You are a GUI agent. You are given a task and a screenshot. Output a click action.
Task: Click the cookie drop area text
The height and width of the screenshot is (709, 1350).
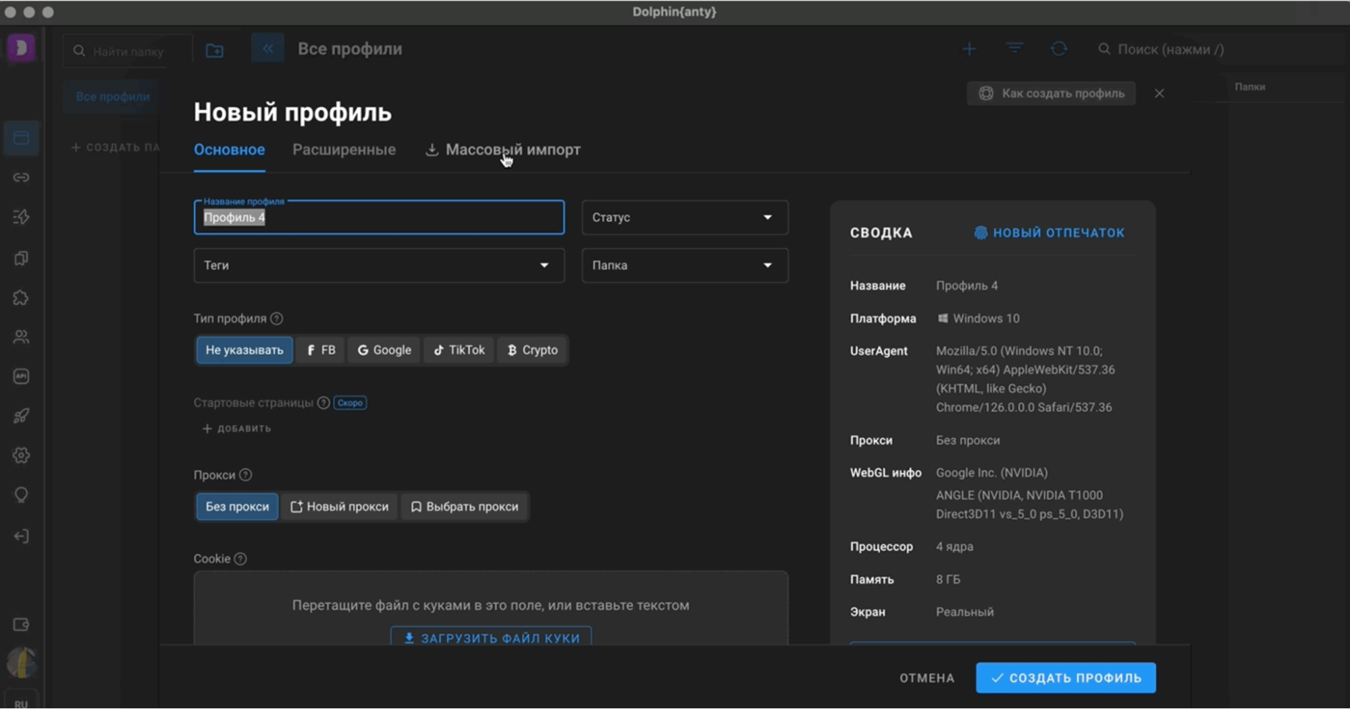[x=491, y=605]
